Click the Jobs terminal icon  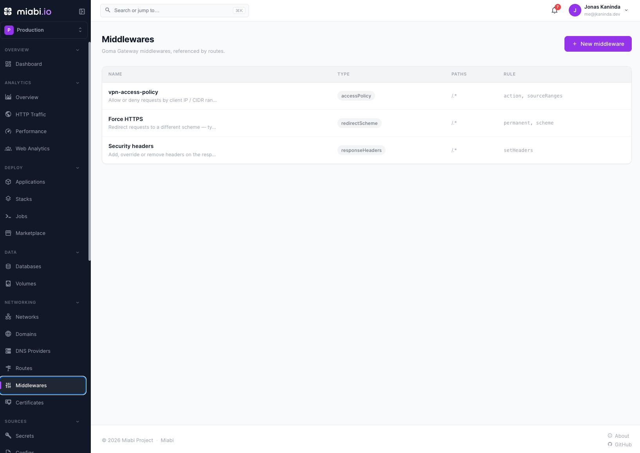click(x=8, y=216)
